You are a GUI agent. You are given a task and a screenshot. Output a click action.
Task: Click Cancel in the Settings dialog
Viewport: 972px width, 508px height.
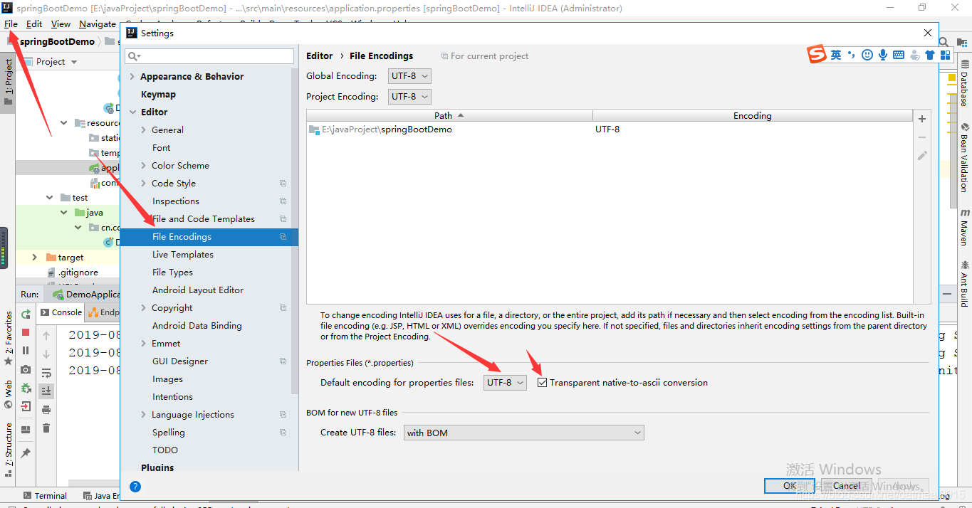click(847, 486)
